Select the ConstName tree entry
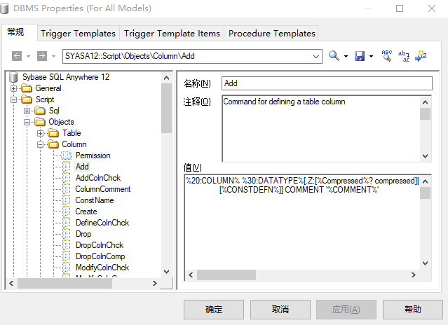This screenshot has width=448, height=325. click(95, 200)
